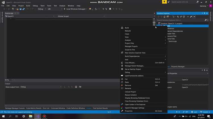Click the Solution Explorer search field
Image resolution: width=213 pixels, height=119 pixels.
pos(181,20)
